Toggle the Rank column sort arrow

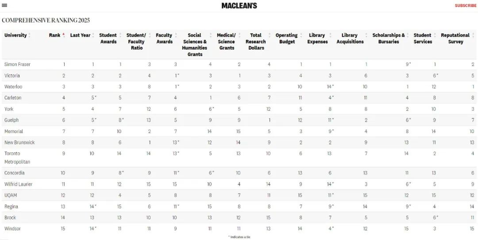[64, 35]
